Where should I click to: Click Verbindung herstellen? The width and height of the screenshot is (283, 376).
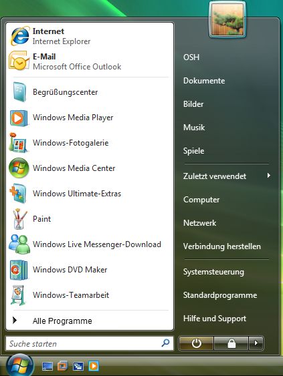[x=221, y=246]
